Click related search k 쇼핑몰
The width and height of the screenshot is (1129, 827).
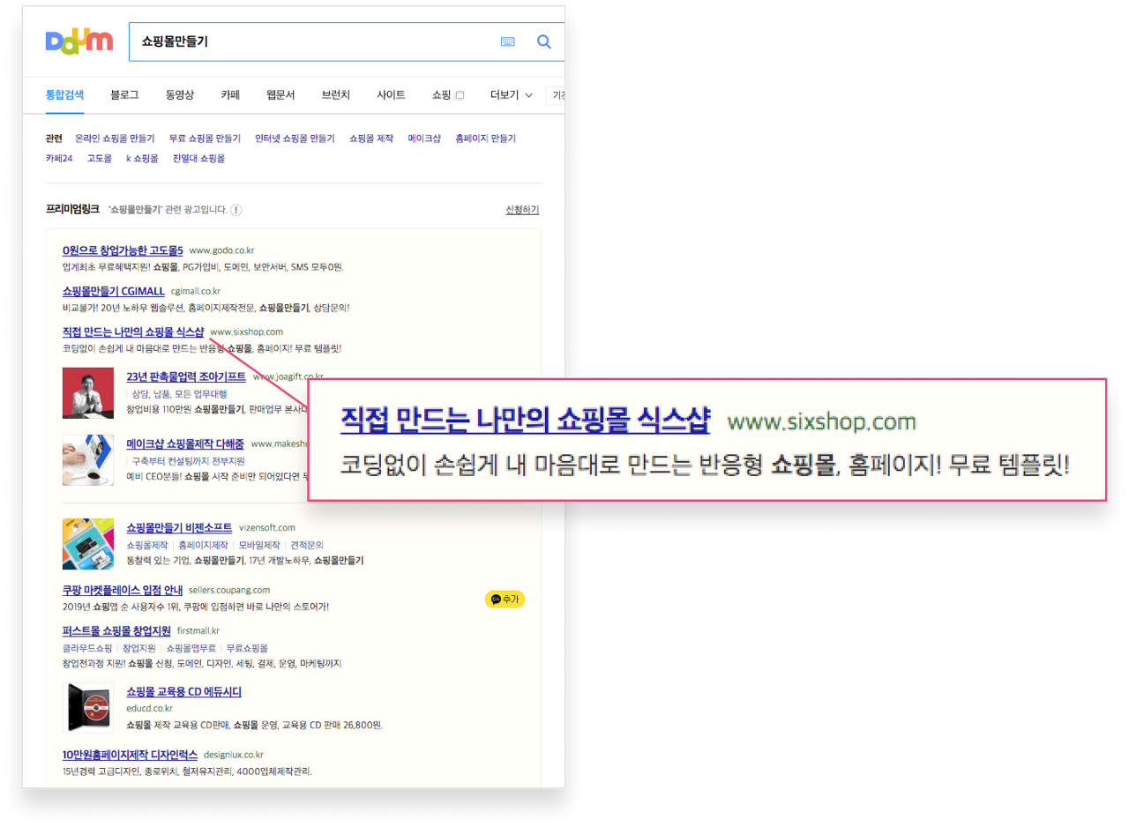(141, 159)
